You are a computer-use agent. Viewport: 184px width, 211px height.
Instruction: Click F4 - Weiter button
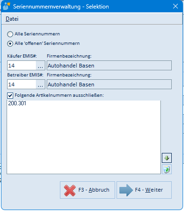click(144, 190)
